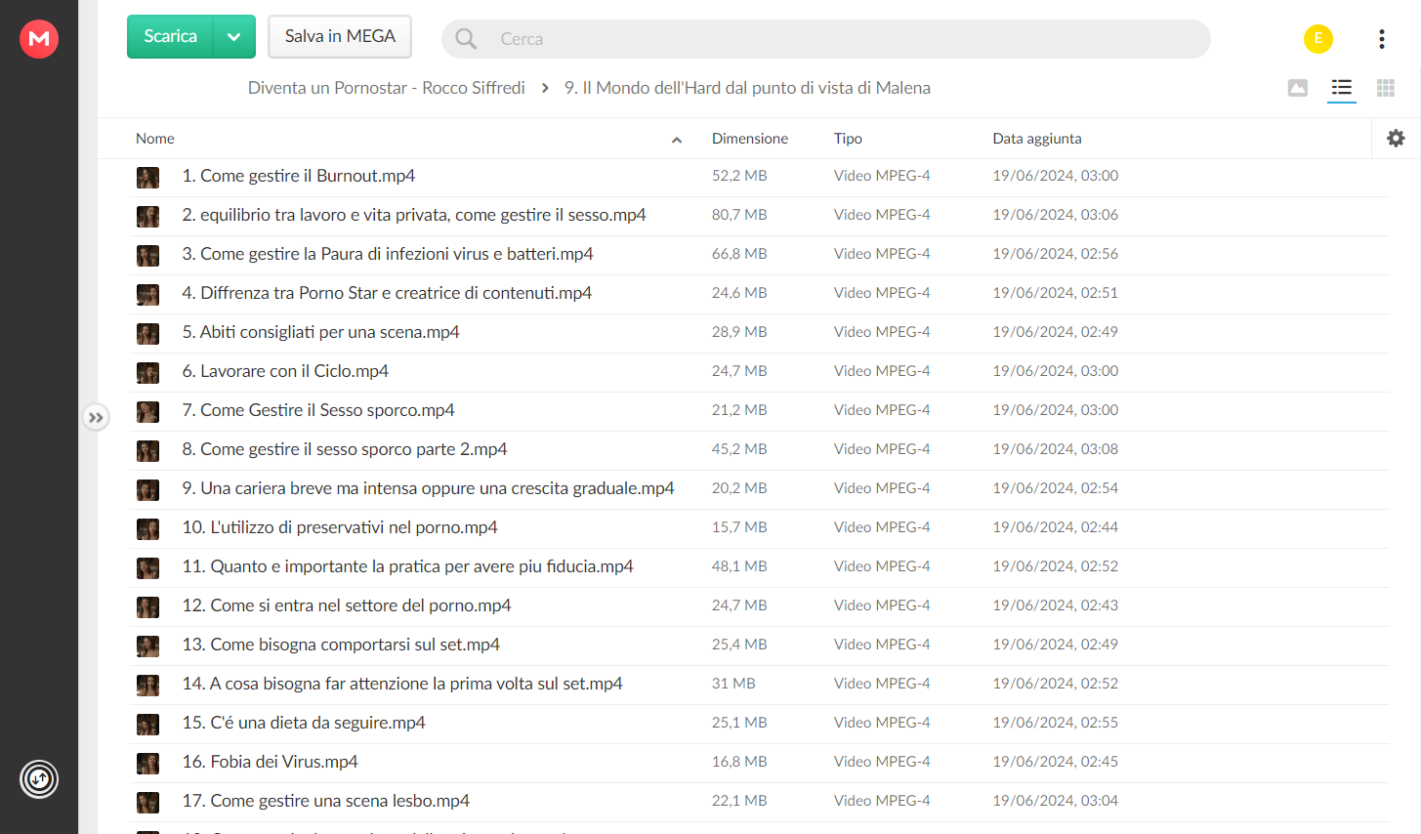Open column settings gear icon
1421x834 pixels.
pyautogui.click(x=1397, y=139)
